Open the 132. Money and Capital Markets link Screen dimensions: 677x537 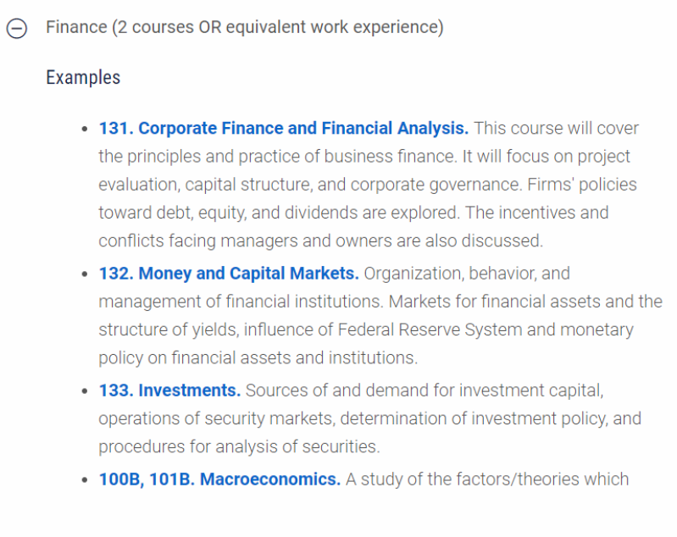(x=229, y=274)
